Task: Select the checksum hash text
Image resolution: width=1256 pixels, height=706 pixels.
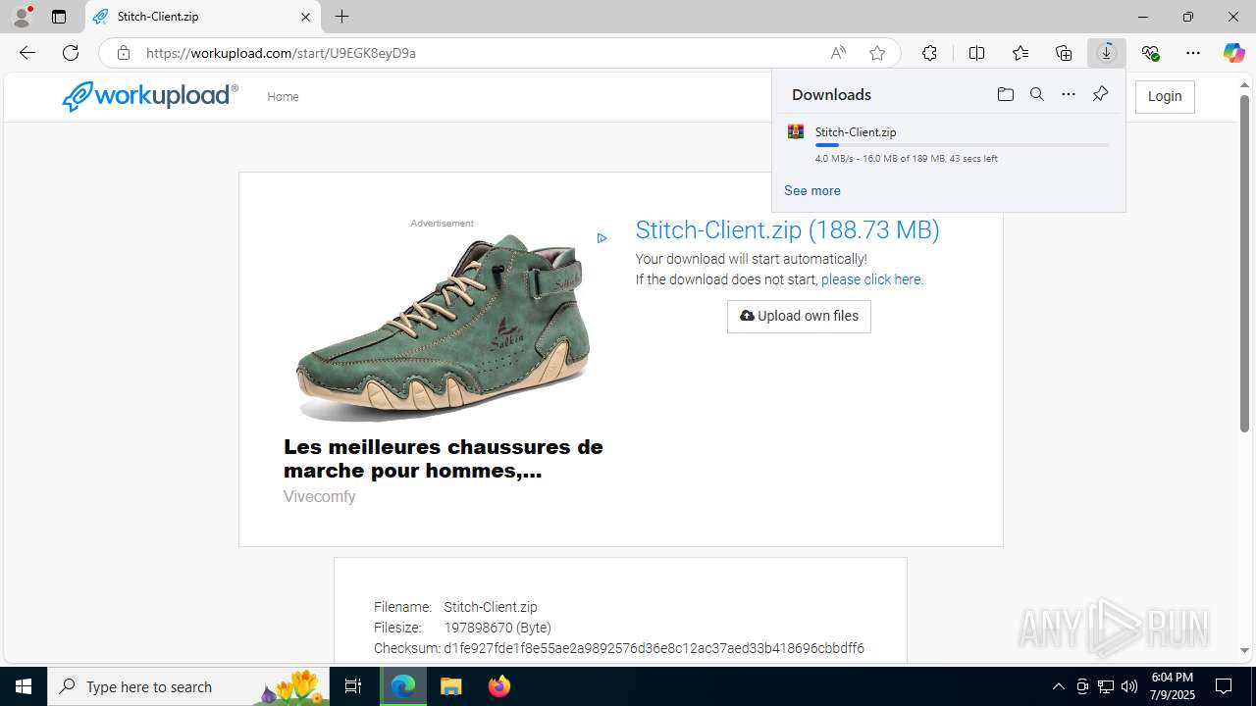Action: pos(654,648)
